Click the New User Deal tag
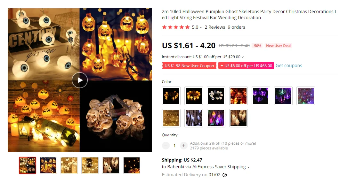348x182 pixels. click(x=278, y=46)
